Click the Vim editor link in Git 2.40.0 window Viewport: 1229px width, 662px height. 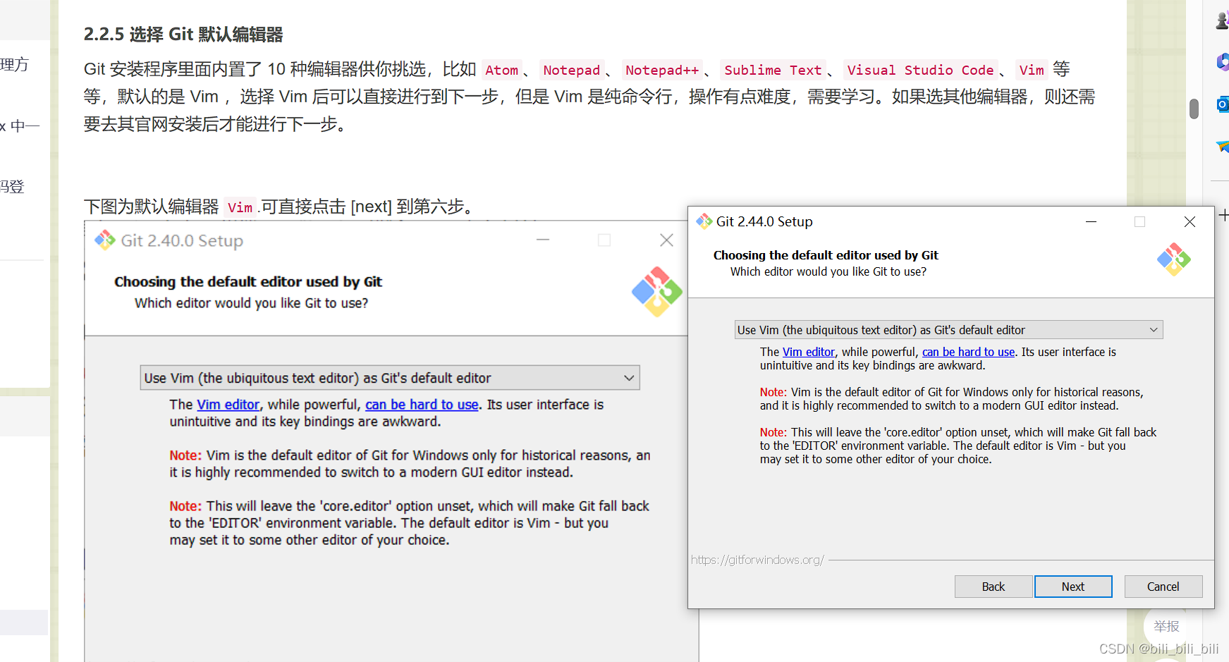coord(228,405)
